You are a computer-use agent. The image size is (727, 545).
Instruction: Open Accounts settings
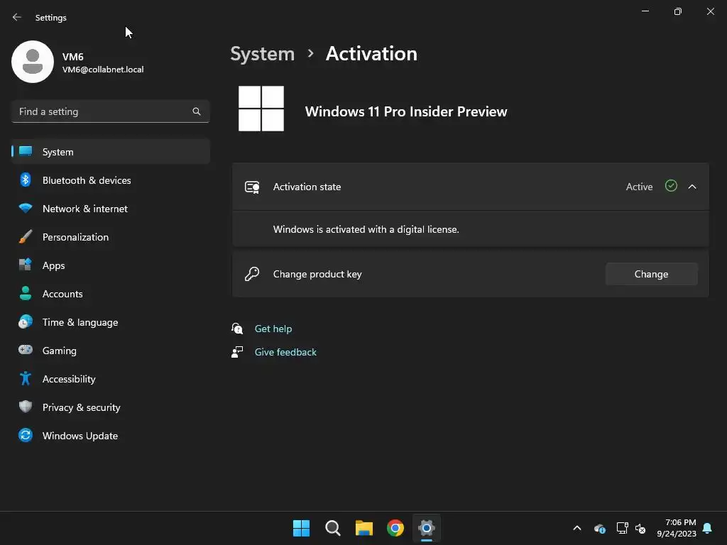tap(110, 293)
